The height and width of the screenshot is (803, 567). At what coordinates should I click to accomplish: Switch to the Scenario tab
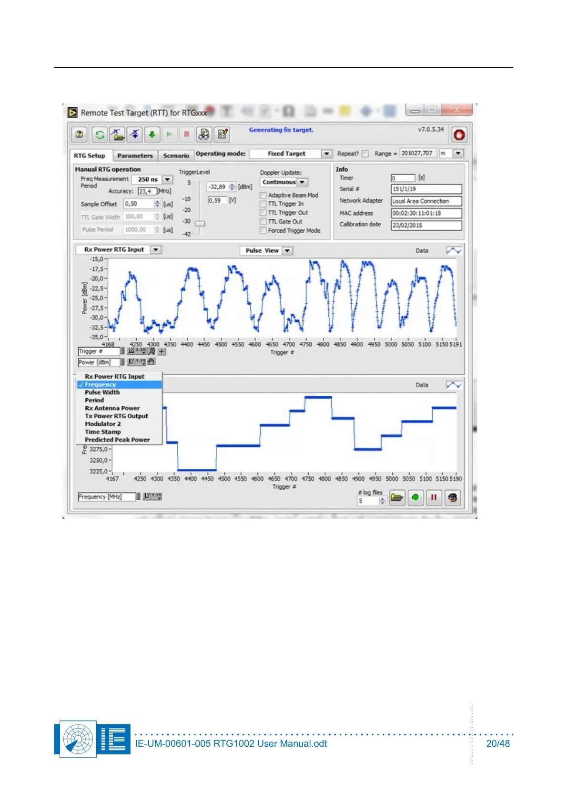click(176, 155)
